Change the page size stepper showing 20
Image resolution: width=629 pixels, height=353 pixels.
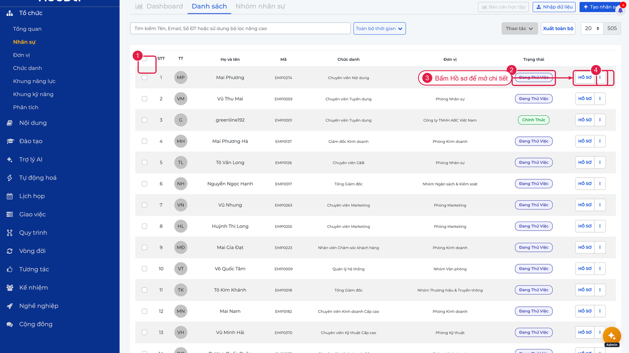click(592, 28)
